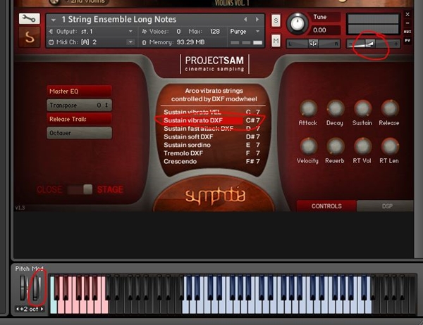423x325 pixels.
Task: Adjust the Tune knob
Action: click(298, 24)
